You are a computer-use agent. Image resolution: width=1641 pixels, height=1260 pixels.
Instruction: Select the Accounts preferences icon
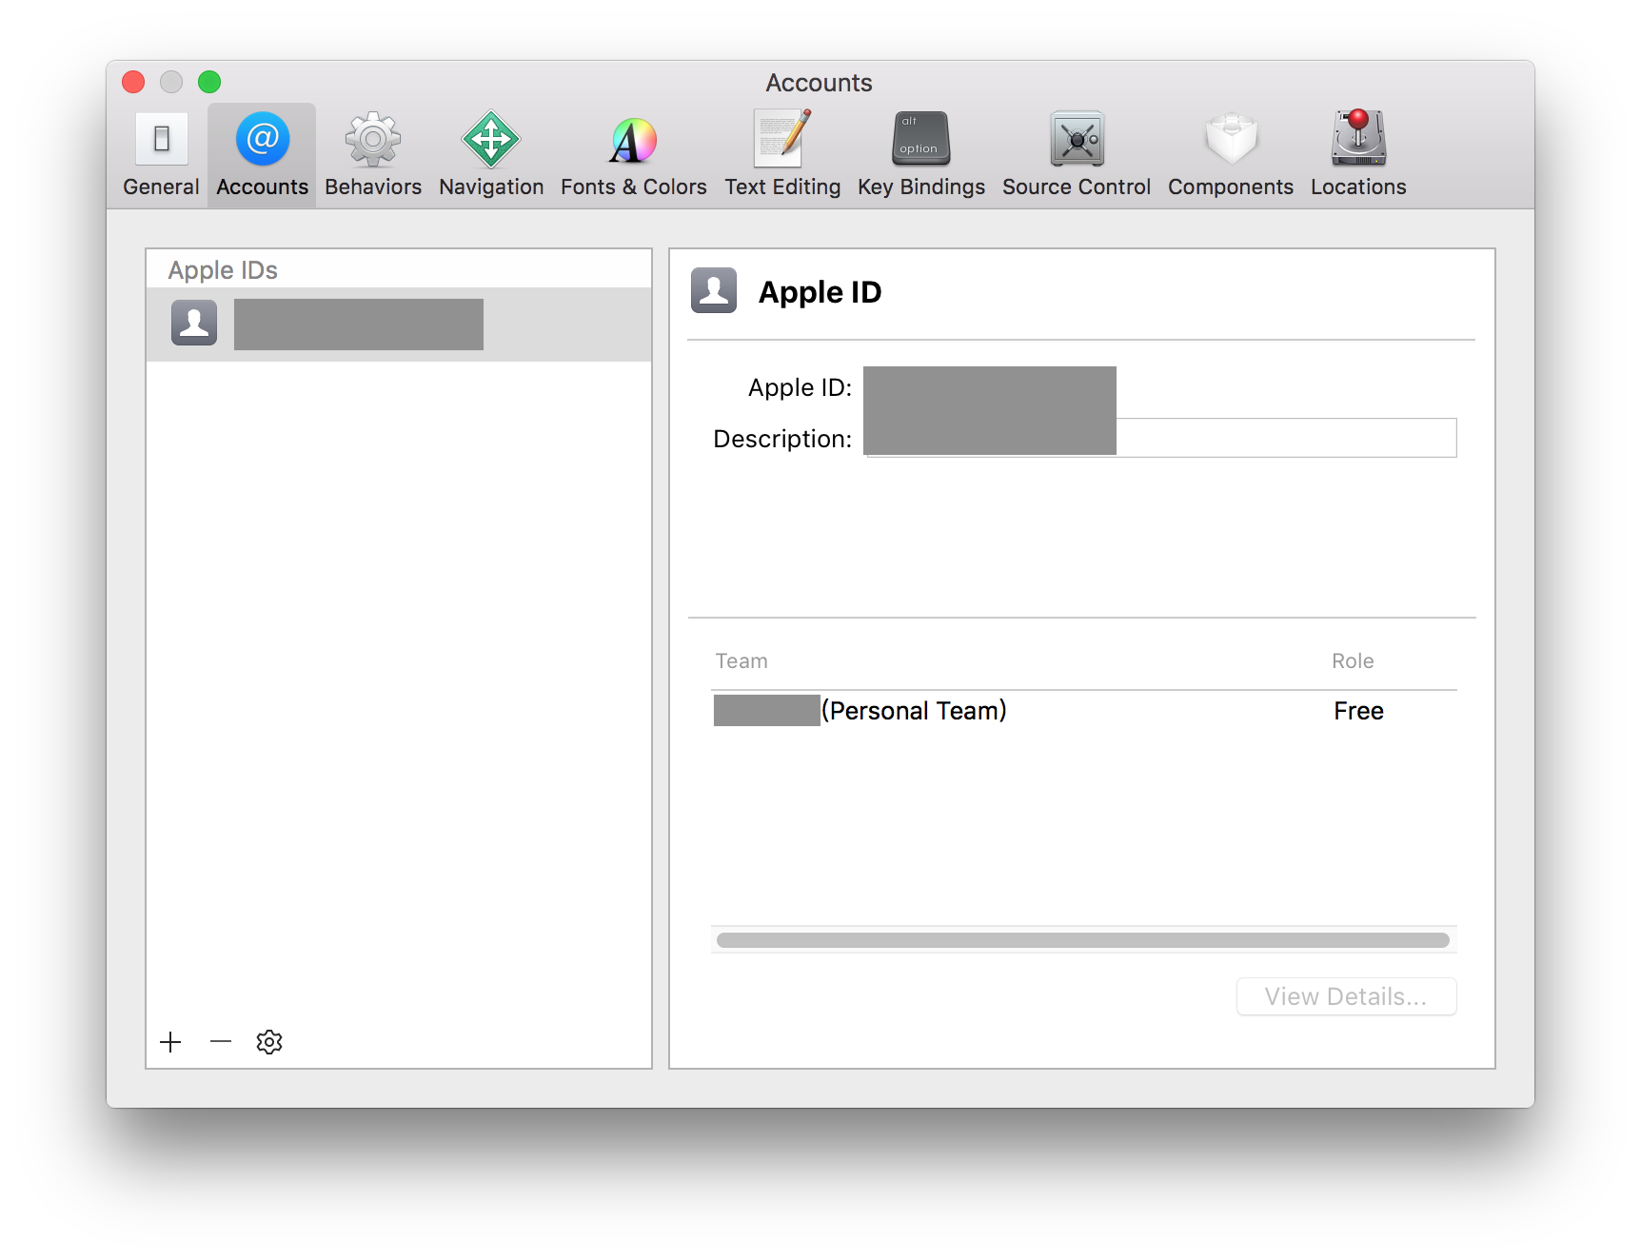(261, 152)
